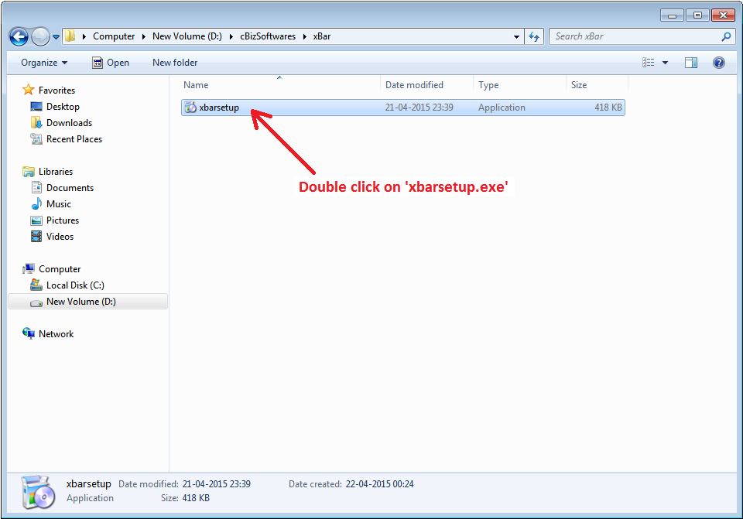Click the Videos film icon

click(x=36, y=237)
